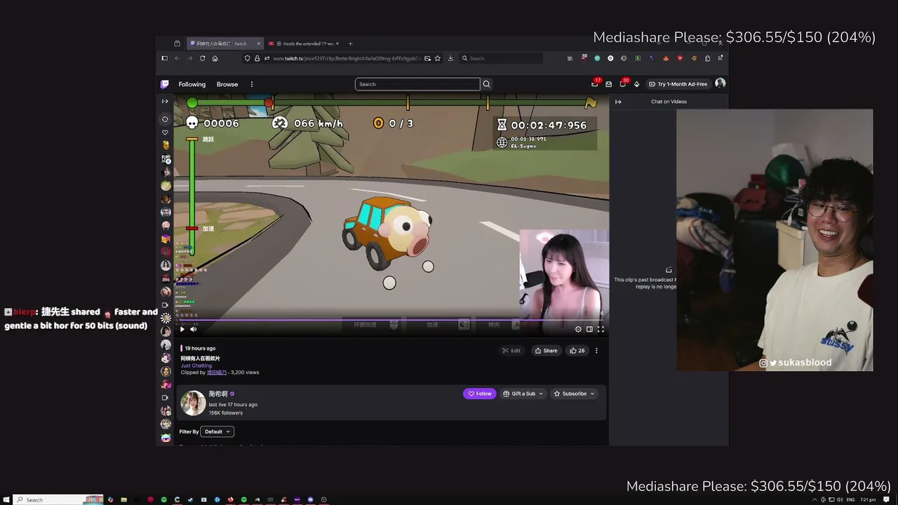Click Try 1-Month Ad-Free button
This screenshot has width=898, height=505.
[678, 84]
